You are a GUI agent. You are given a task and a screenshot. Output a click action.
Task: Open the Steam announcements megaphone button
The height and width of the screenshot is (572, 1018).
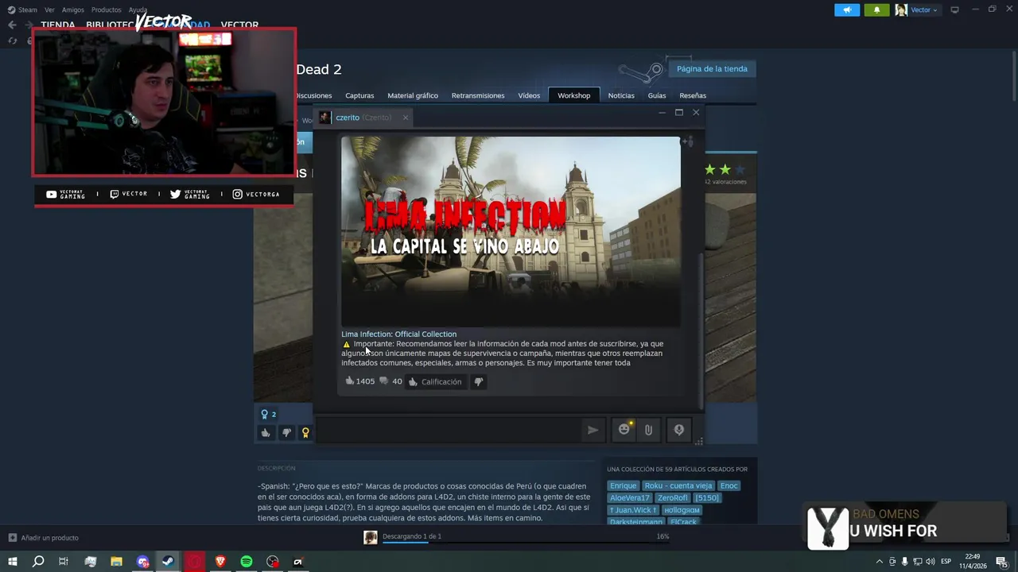(847, 10)
